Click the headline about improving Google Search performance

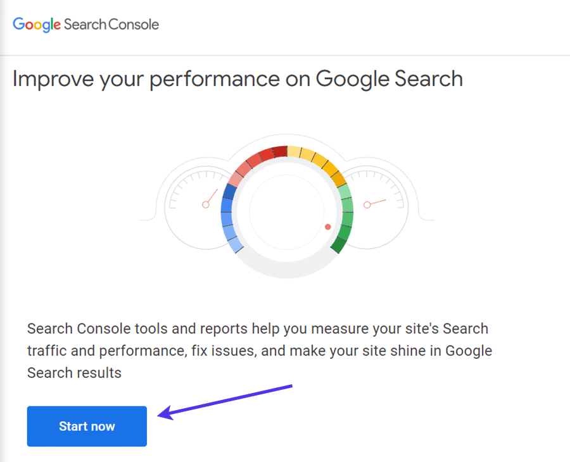pyautogui.click(x=237, y=78)
